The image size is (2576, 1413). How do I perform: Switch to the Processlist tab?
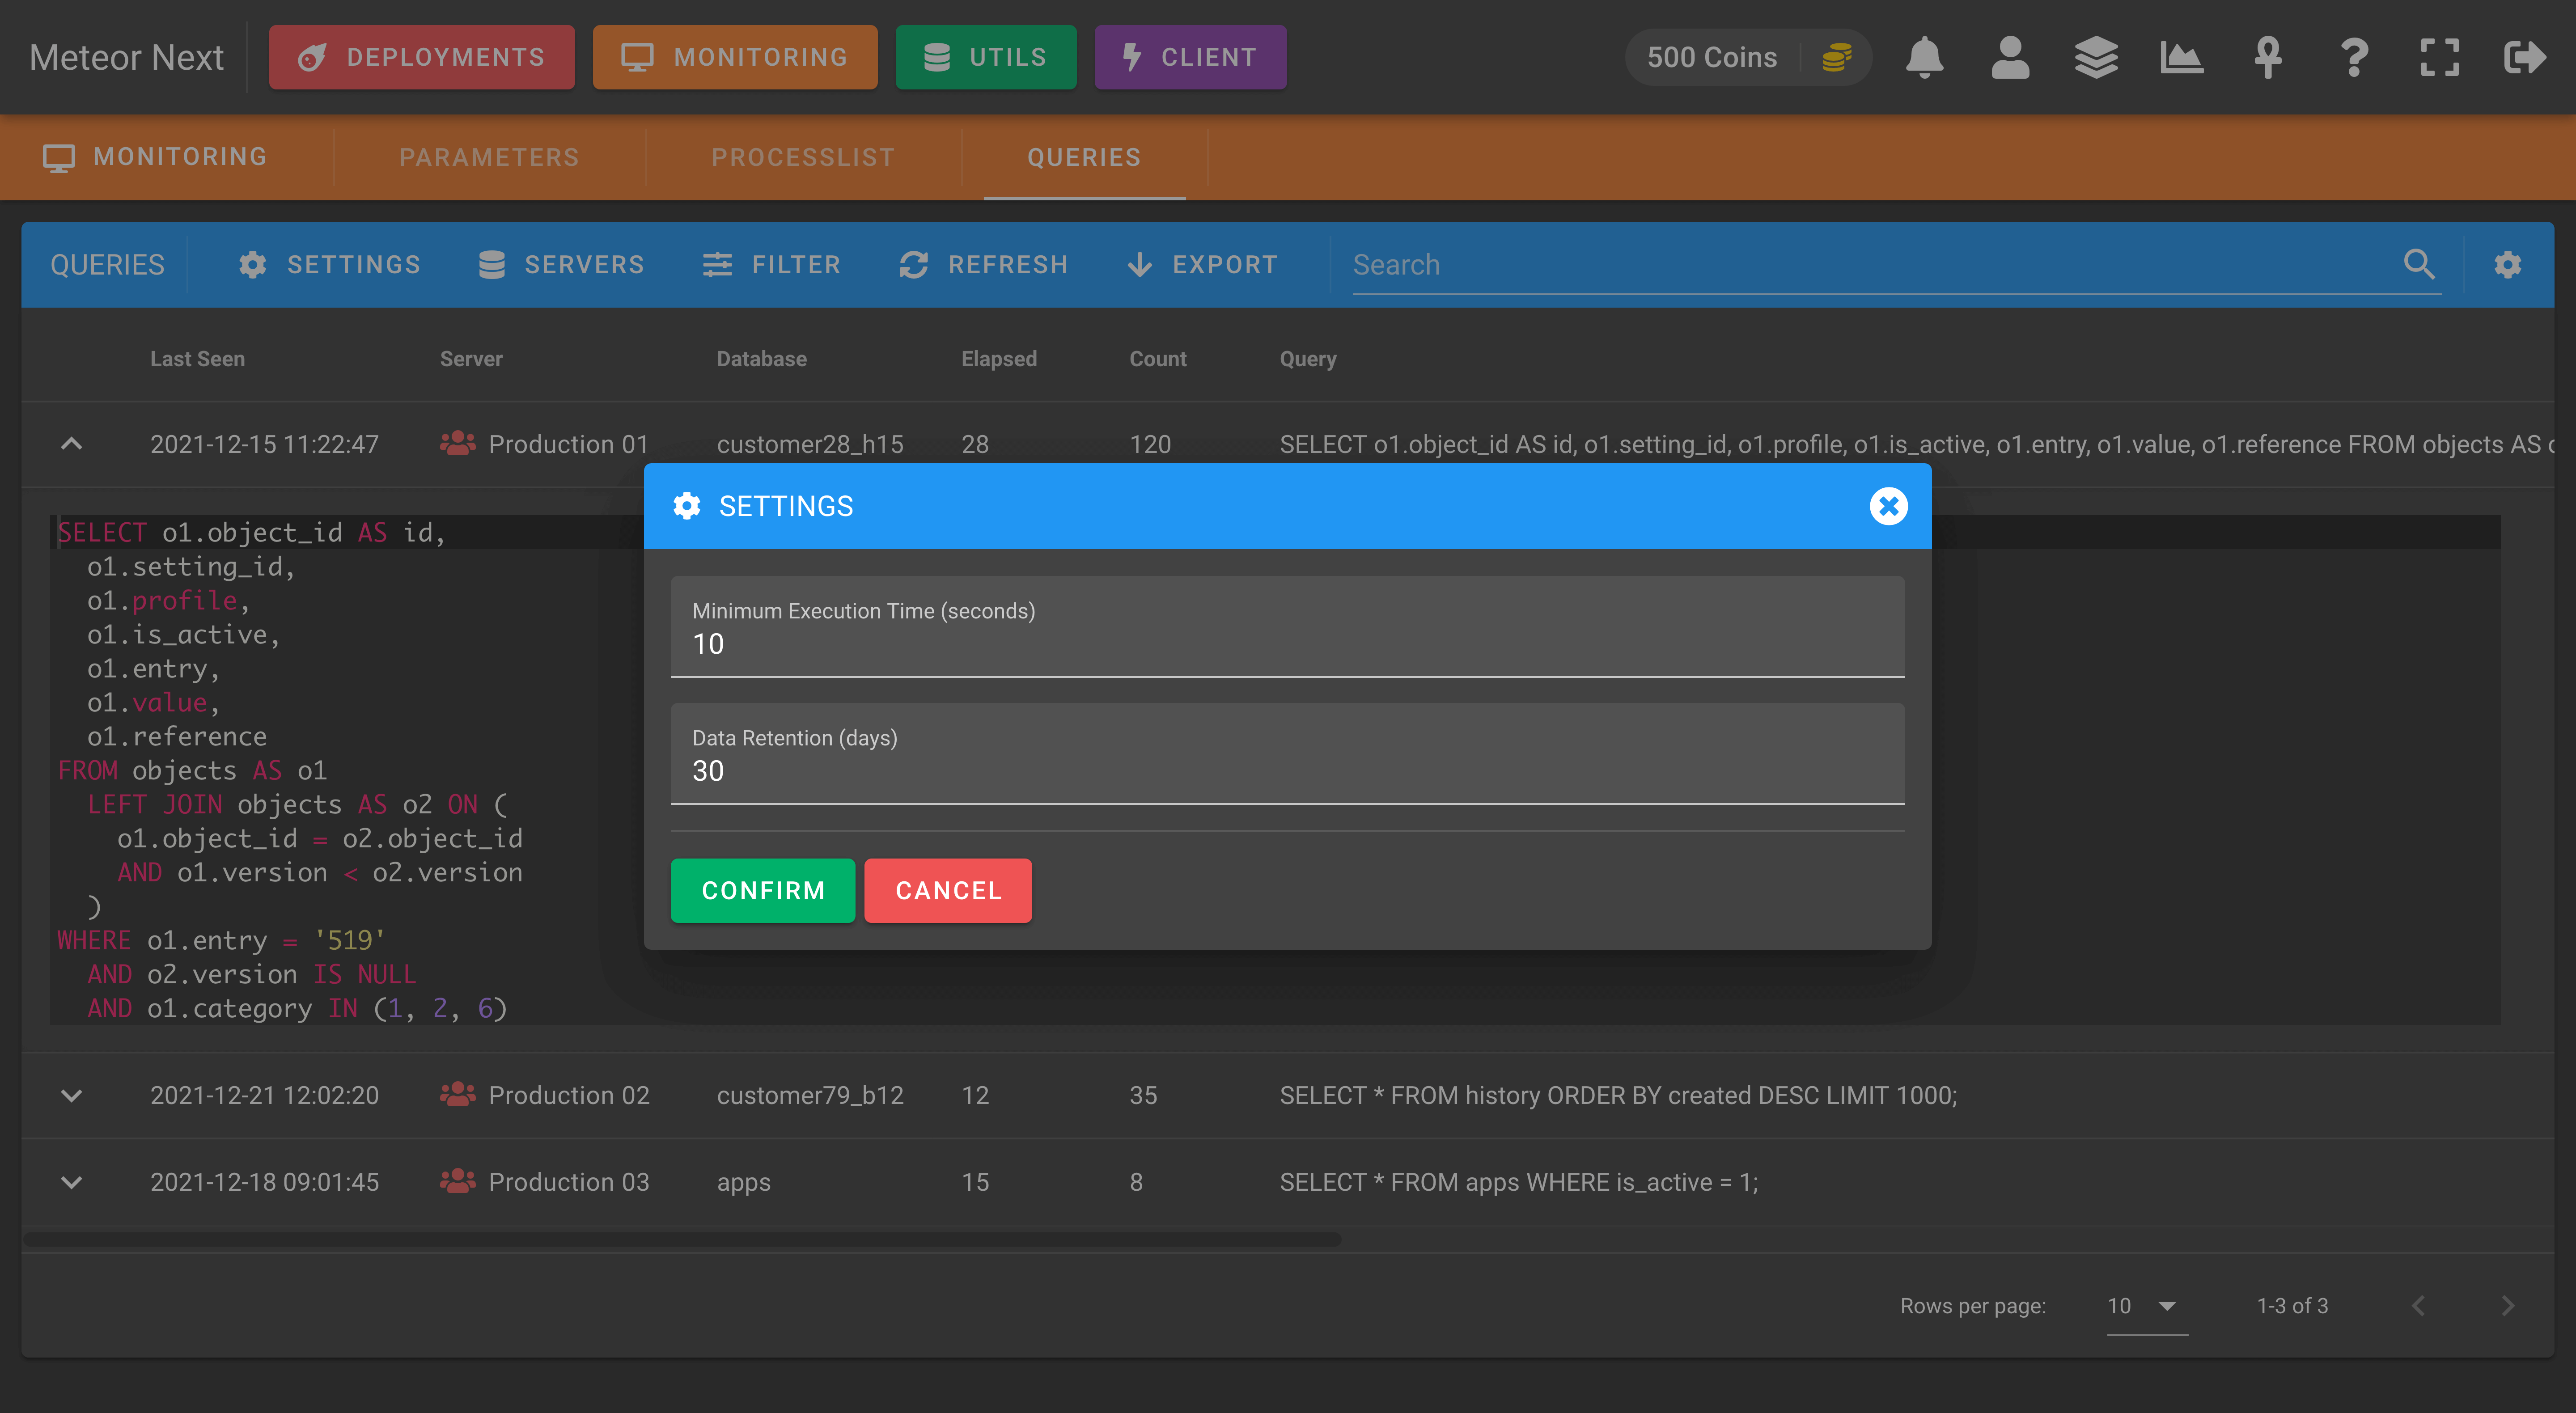tap(803, 157)
